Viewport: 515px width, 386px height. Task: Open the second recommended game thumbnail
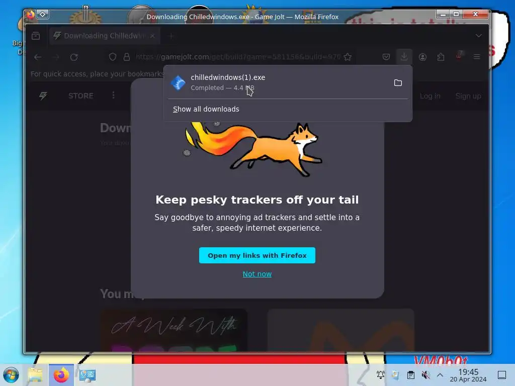point(341,330)
